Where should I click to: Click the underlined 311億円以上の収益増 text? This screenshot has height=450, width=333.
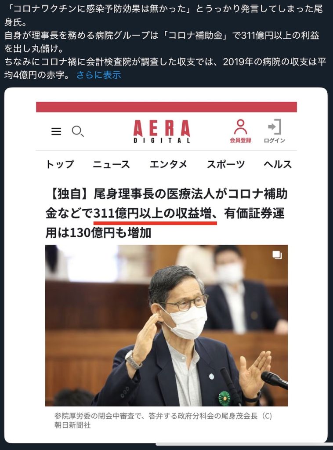[155, 214]
